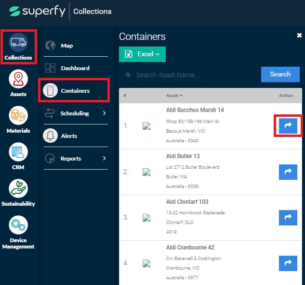Viewport: 305px width, 285px height.
Task: Click the 'Cranbourne, VIC' text
Action: click(x=183, y=268)
